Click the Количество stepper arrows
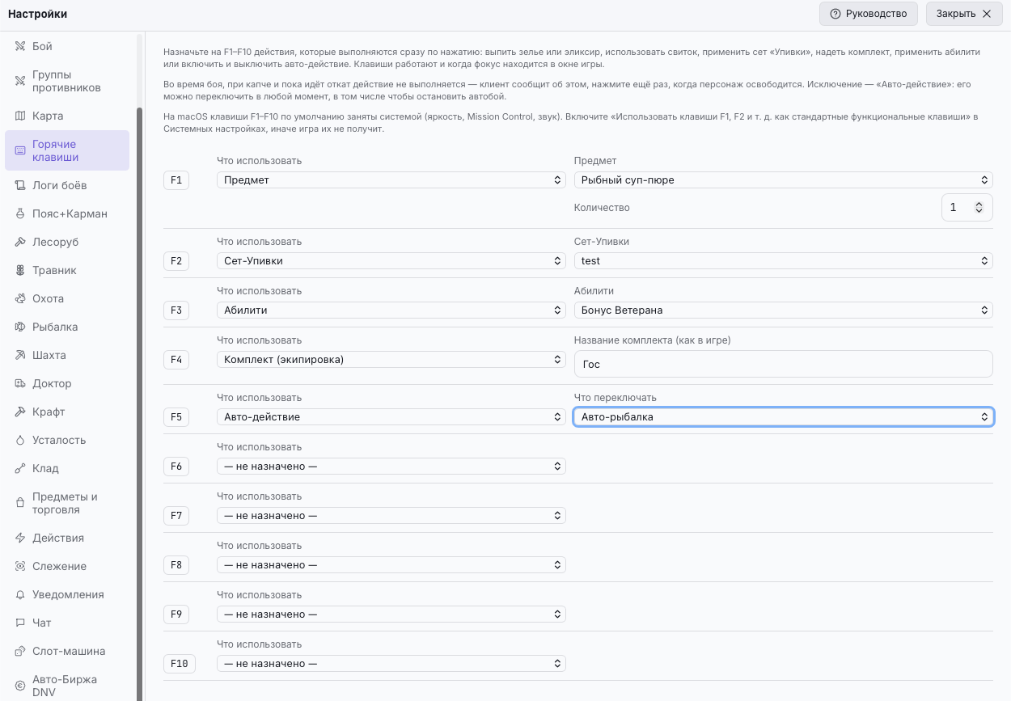This screenshot has width=1011, height=701. coord(979,208)
